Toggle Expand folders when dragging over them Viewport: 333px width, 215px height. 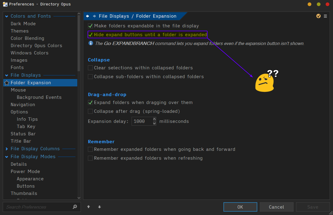click(x=90, y=102)
